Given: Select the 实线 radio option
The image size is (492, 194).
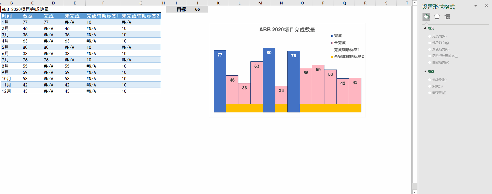Looking at the screenshot, I should click(430, 86).
